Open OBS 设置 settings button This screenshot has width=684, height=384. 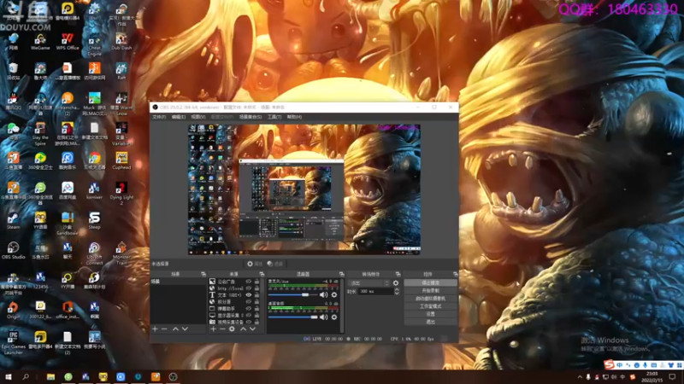pos(431,314)
